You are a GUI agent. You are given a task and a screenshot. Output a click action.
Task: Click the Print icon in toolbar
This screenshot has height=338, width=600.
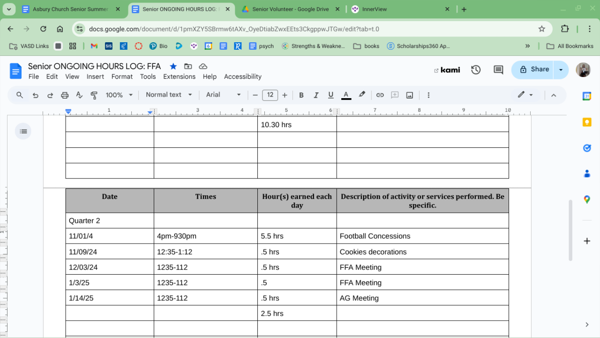click(x=65, y=95)
